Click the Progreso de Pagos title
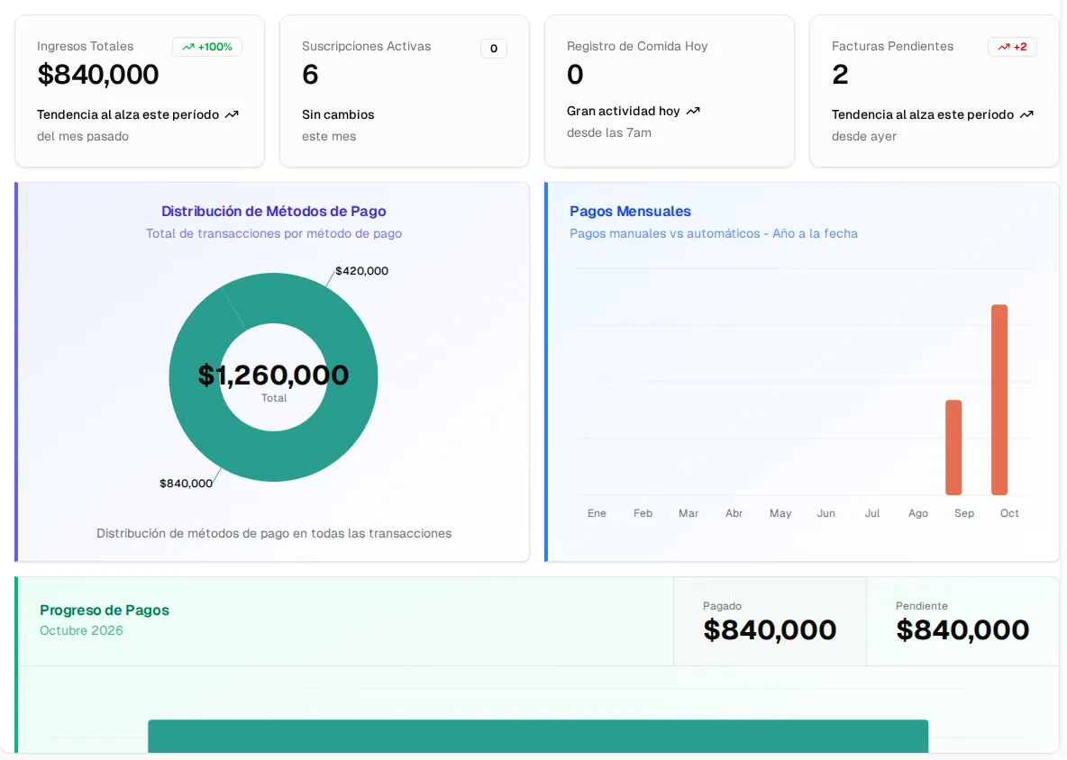The height and width of the screenshot is (760, 1067). pyautogui.click(x=105, y=610)
